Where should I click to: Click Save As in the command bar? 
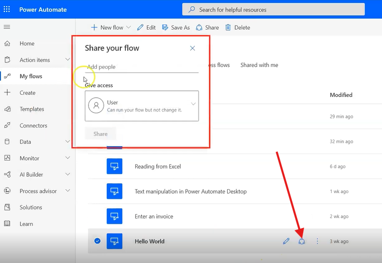click(176, 27)
